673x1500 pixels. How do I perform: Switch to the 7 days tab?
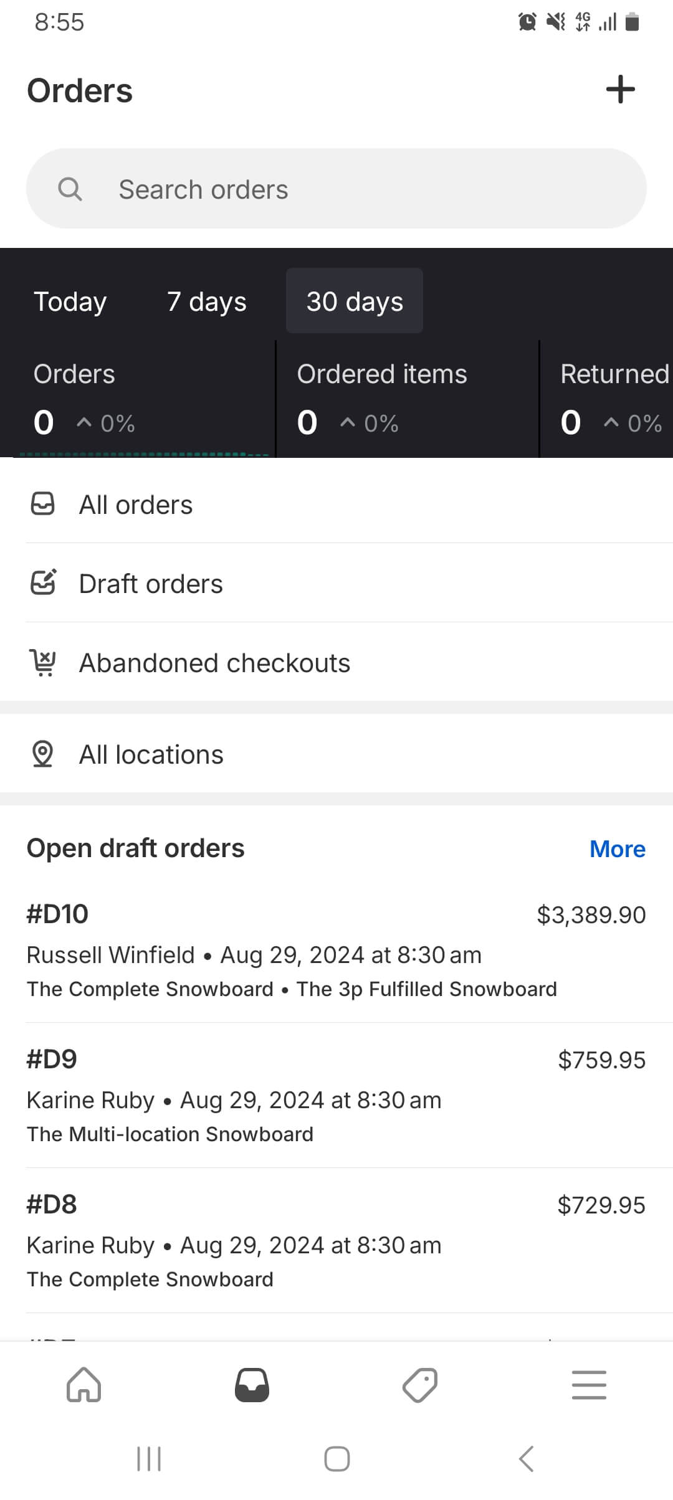(206, 301)
